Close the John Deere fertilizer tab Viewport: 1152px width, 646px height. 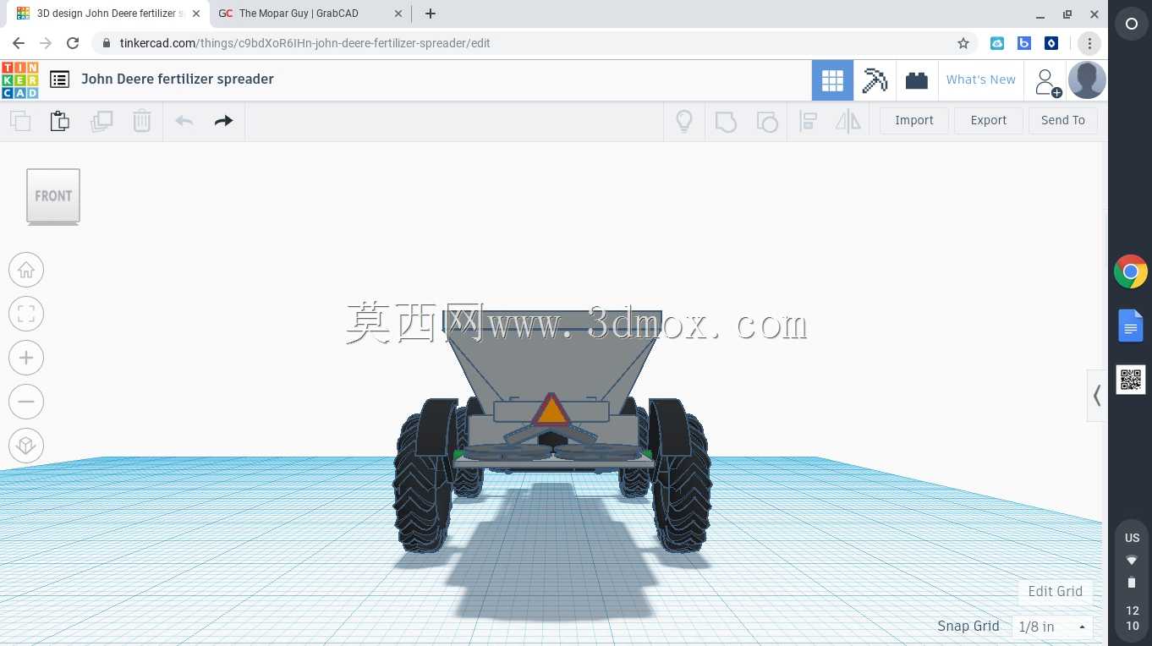(196, 14)
